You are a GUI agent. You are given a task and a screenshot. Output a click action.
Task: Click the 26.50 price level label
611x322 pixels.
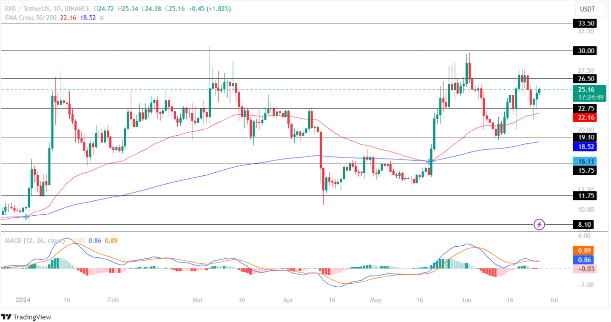tap(586, 78)
